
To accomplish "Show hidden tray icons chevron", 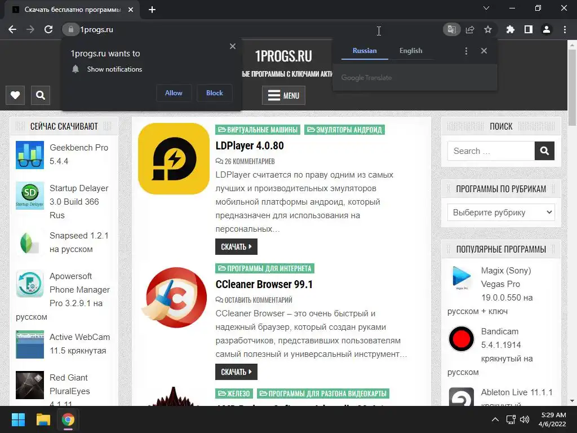I will (x=495, y=419).
